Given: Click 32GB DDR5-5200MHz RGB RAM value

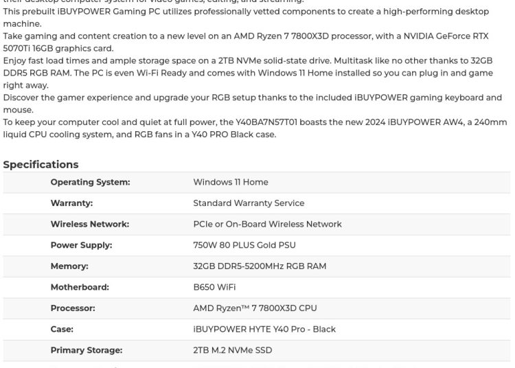Looking at the screenshot, I should [260, 266].
